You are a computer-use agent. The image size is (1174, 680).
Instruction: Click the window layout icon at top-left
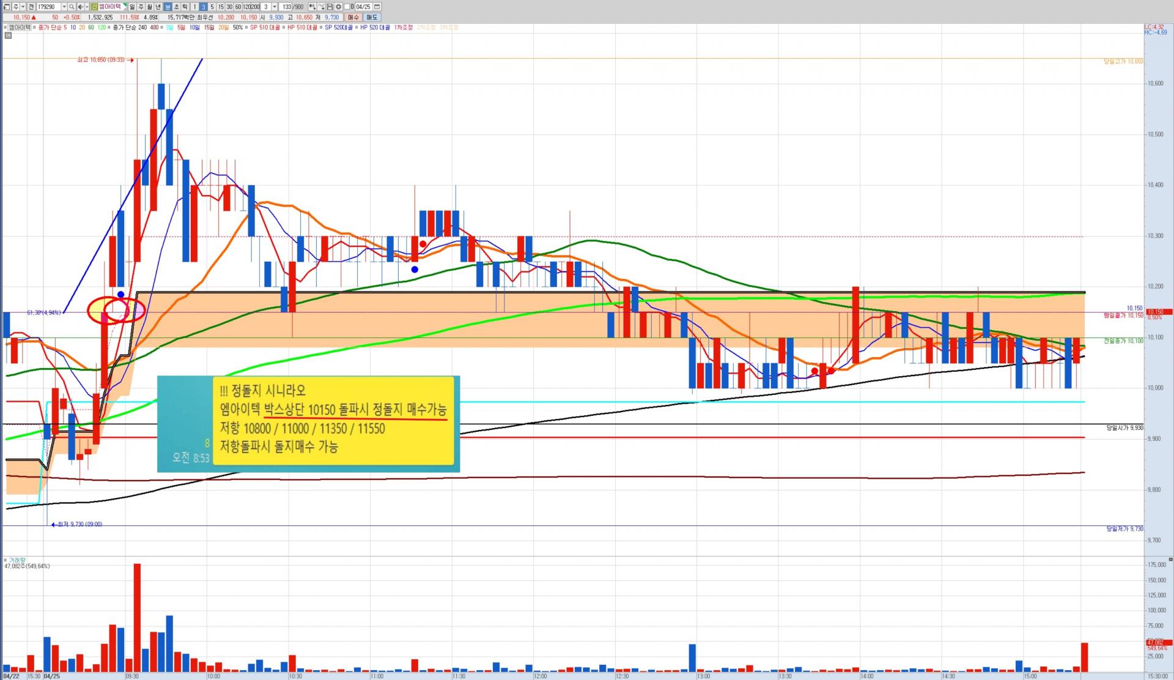[x=7, y=7]
